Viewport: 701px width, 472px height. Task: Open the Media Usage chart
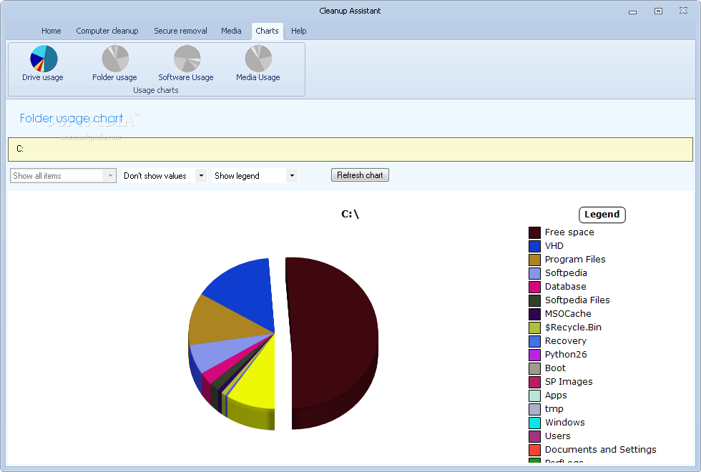tap(258, 63)
